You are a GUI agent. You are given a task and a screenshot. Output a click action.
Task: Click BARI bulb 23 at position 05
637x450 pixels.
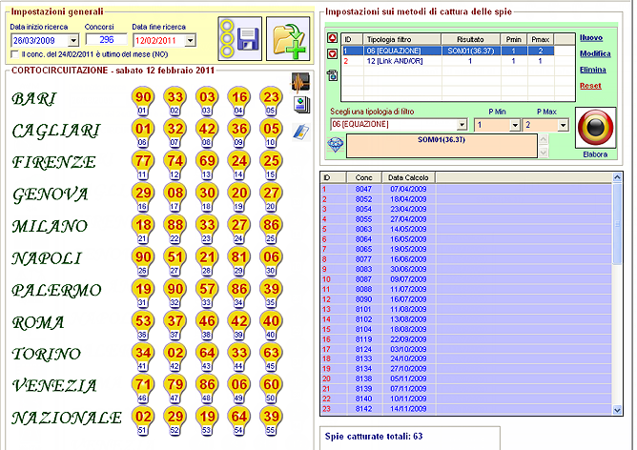click(271, 101)
